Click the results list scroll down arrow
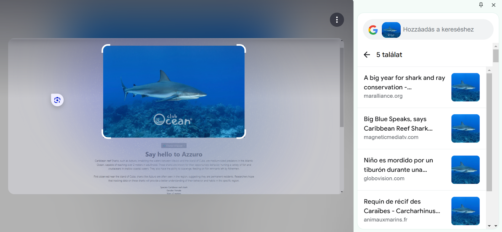The height and width of the screenshot is (232, 502). click(x=489, y=226)
